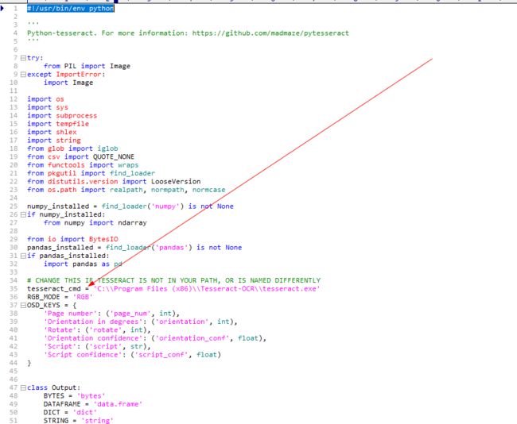The image size is (517, 424).
Task: Click 'find_loader' in the pkgutil import line
Action: click(132, 173)
